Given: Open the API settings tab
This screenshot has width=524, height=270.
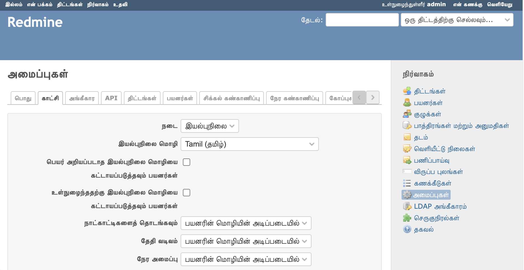Looking at the screenshot, I should [x=111, y=98].
